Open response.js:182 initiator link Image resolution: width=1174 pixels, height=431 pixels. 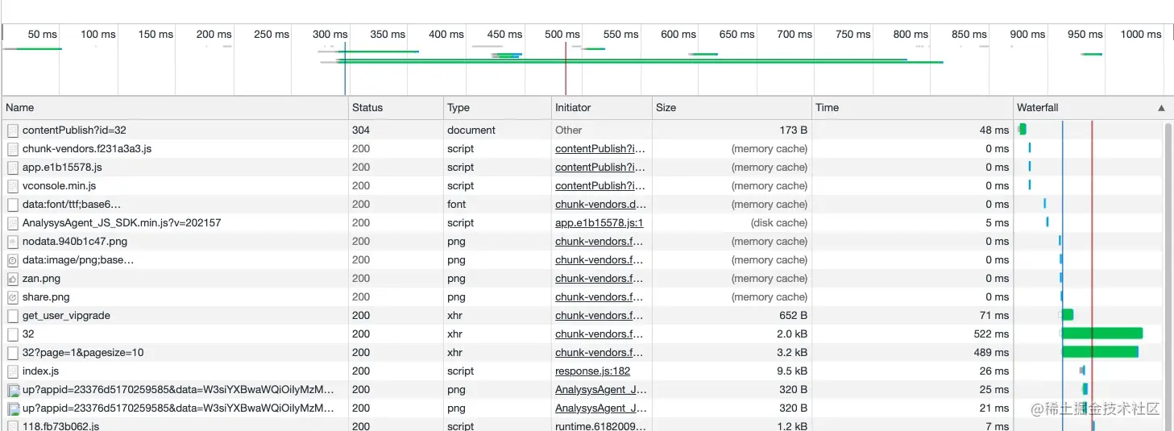[592, 371]
